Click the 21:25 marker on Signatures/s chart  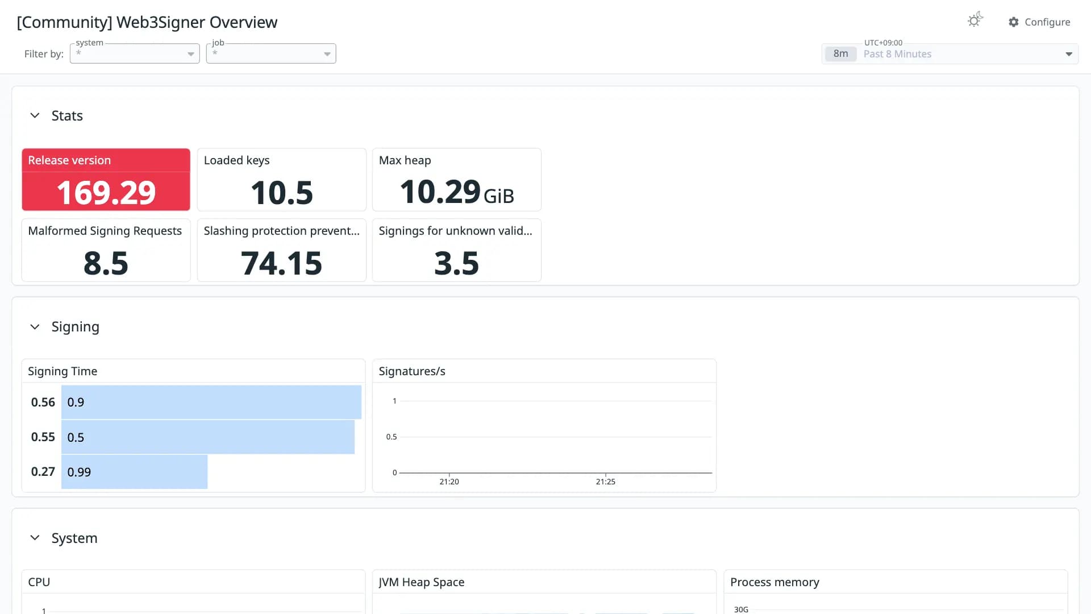pyautogui.click(x=606, y=482)
